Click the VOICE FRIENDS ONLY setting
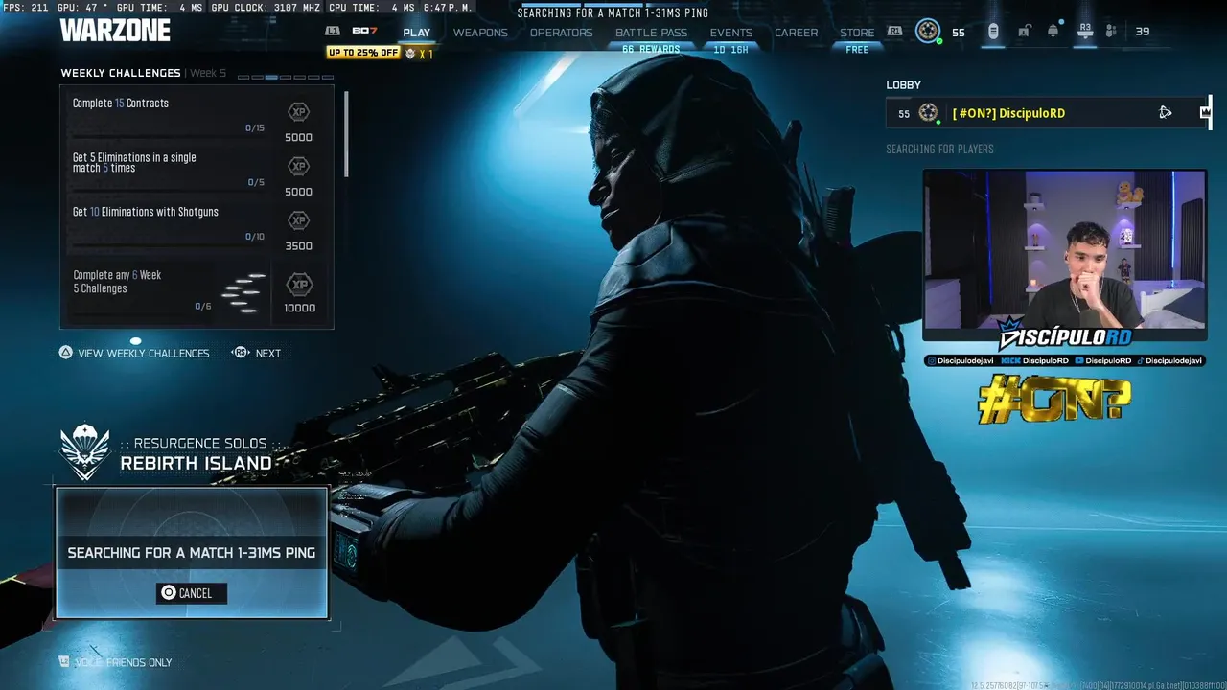Viewport: 1227px width, 690px height. click(124, 662)
